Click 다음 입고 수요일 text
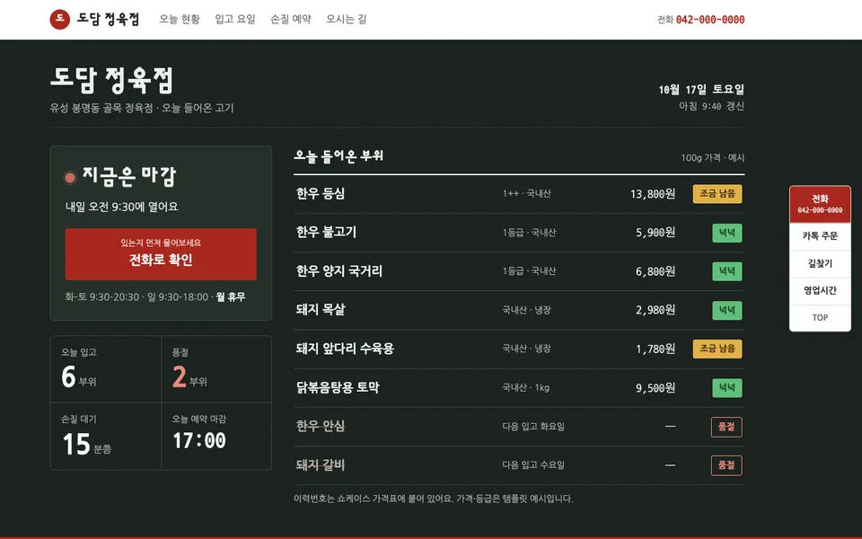The image size is (862, 539). coord(533,465)
